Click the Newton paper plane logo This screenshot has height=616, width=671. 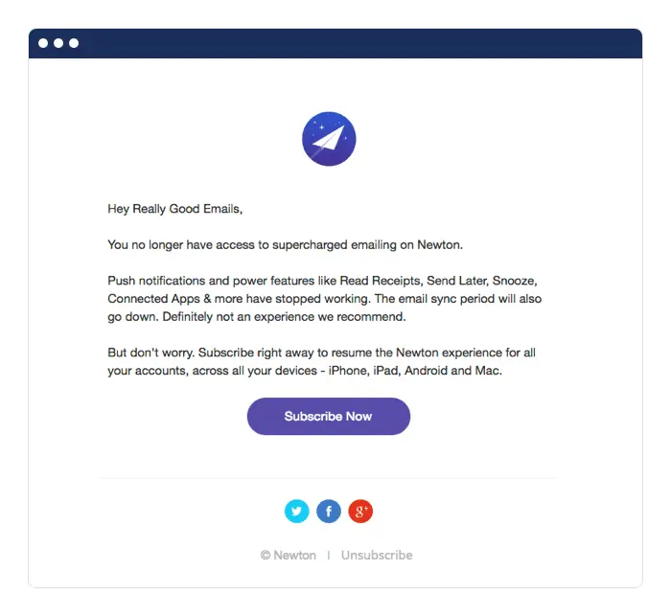(329, 139)
